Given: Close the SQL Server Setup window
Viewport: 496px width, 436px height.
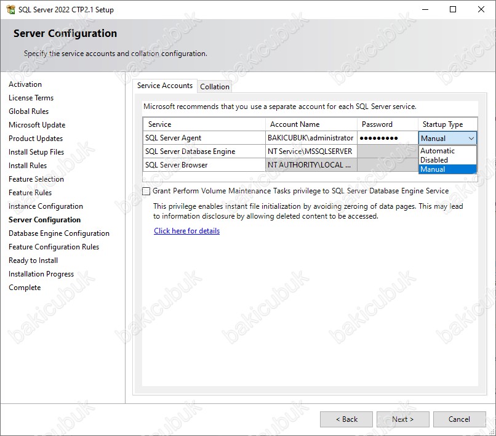Looking at the screenshot, I should (481, 9).
